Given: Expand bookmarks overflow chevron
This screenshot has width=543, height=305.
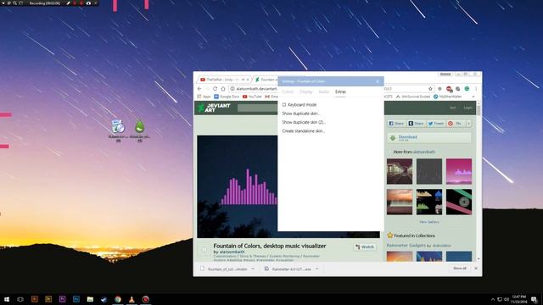Looking at the screenshot, I should click(473, 97).
